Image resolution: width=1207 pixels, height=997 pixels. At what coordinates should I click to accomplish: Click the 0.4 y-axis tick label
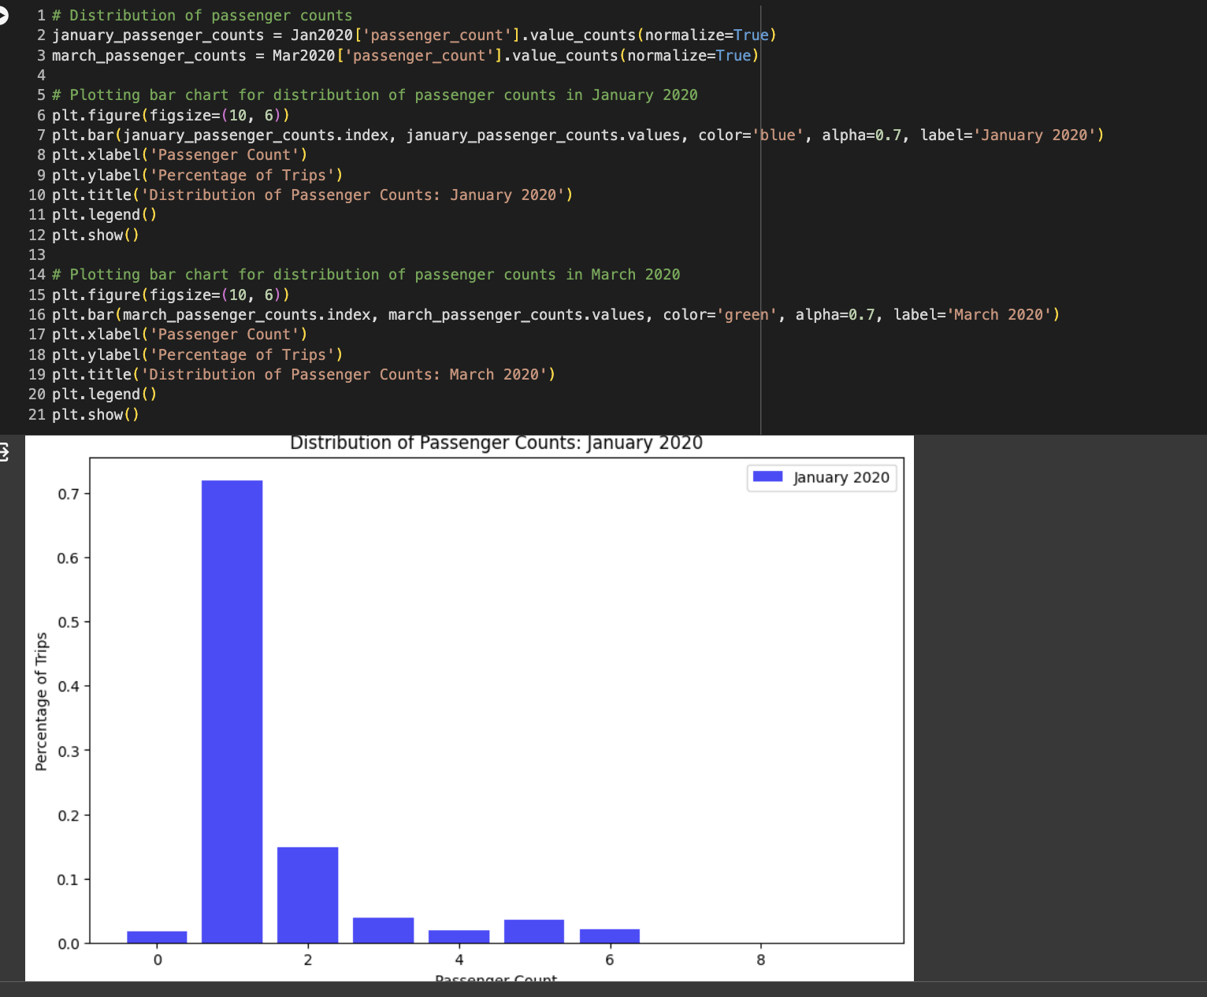click(x=69, y=686)
